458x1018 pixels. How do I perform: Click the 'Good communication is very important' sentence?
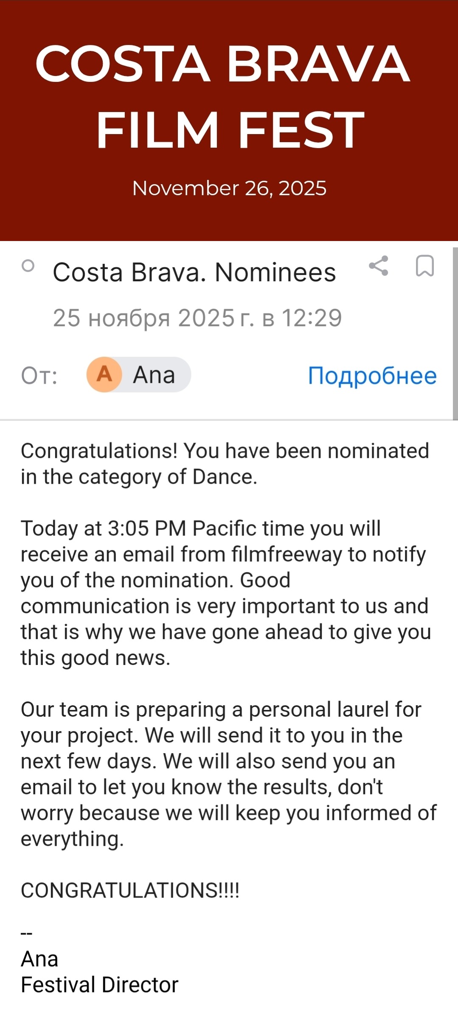225,606
